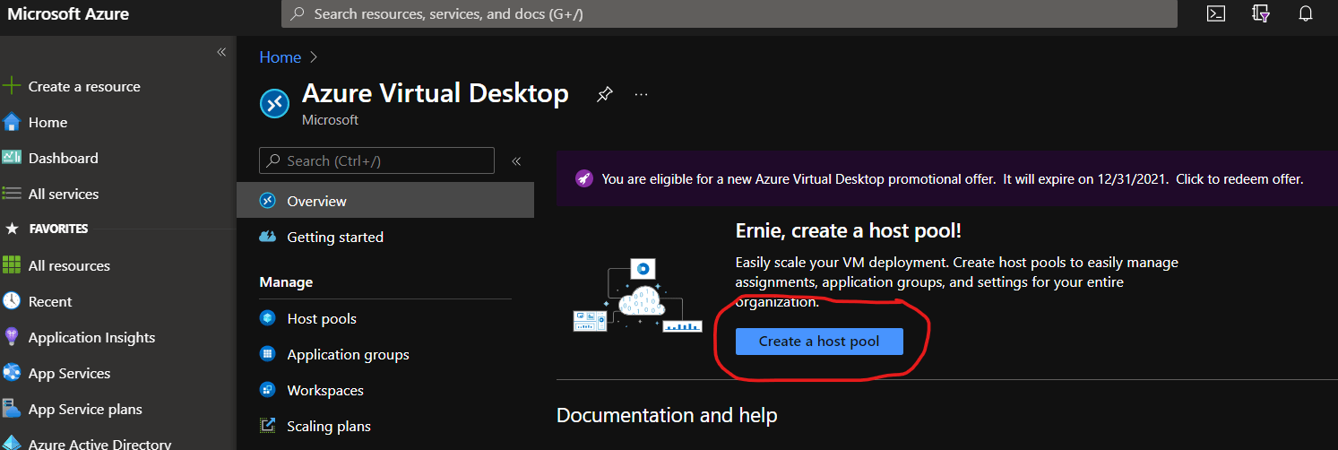Click the host pool illustration image

(x=637, y=295)
